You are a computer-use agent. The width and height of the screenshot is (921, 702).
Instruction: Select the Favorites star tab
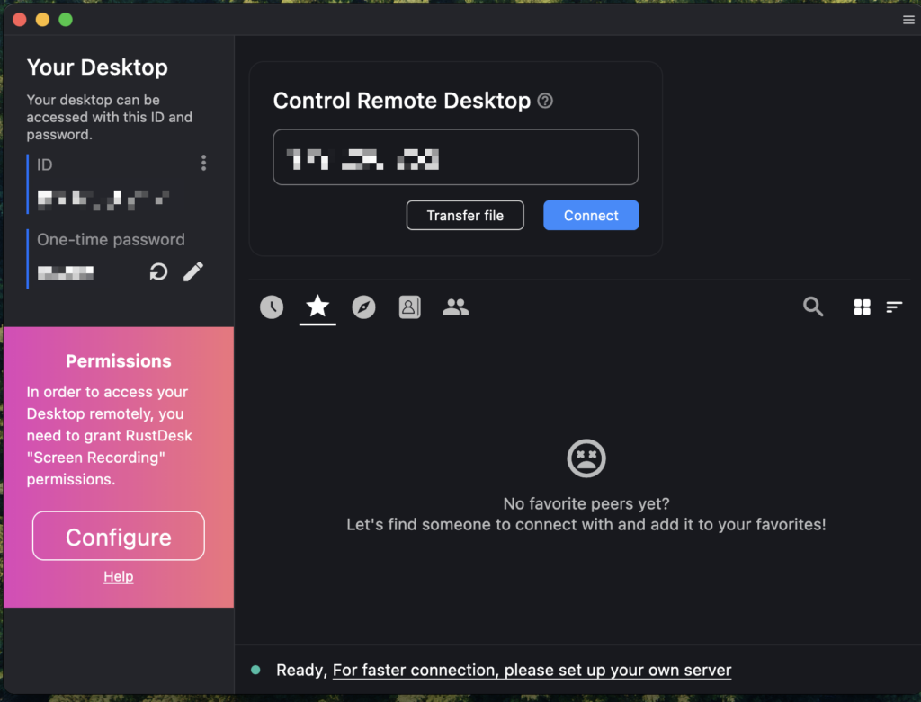click(x=317, y=307)
